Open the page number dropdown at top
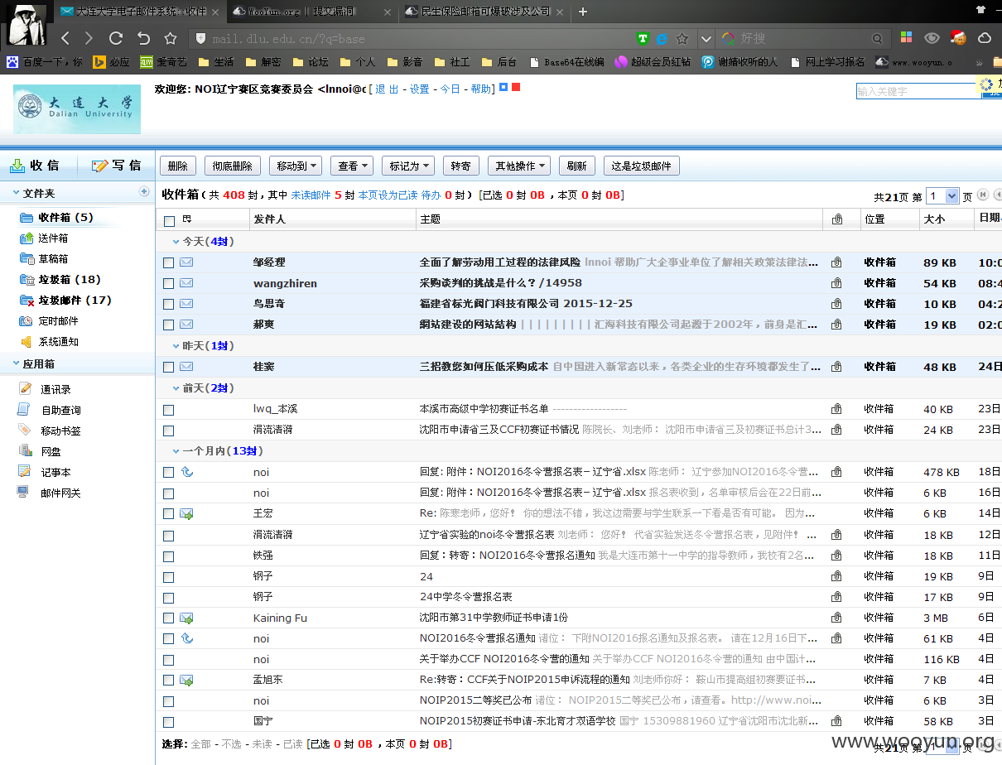This screenshot has width=1002, height=765. pos(942,196)
